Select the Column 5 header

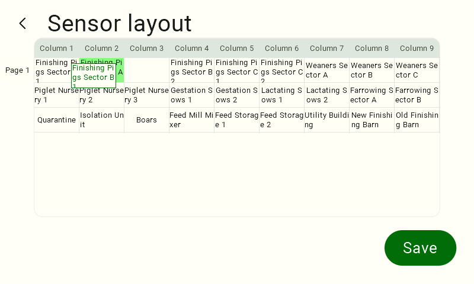point(236,49)
